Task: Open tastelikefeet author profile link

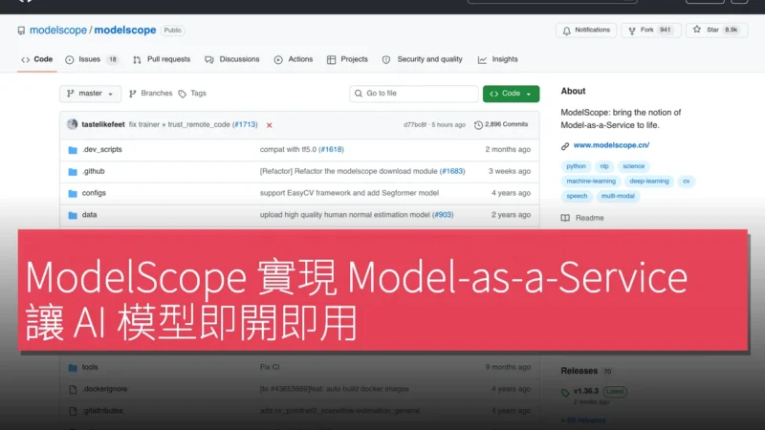Action: tap(103, 125)
